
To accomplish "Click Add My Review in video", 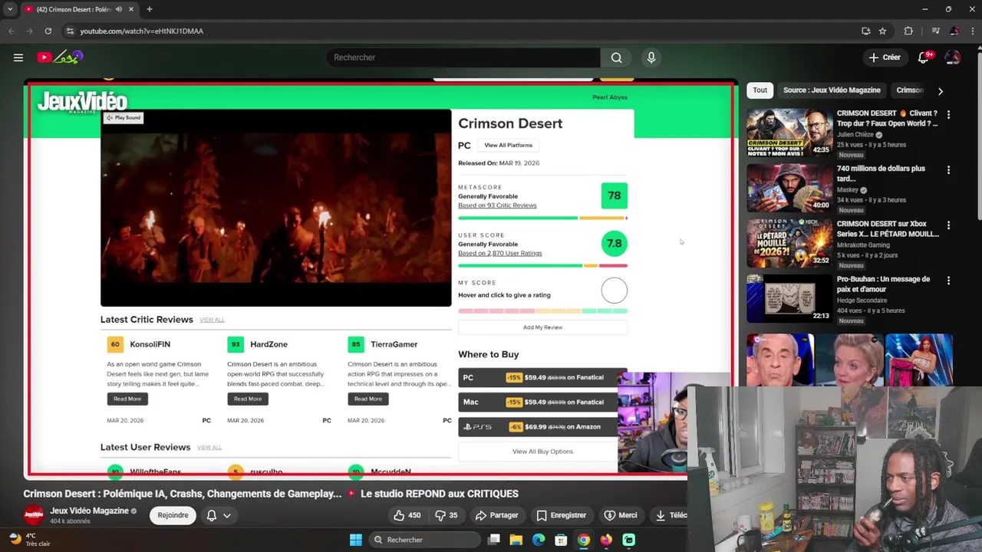I will click(x=542, y=327).
